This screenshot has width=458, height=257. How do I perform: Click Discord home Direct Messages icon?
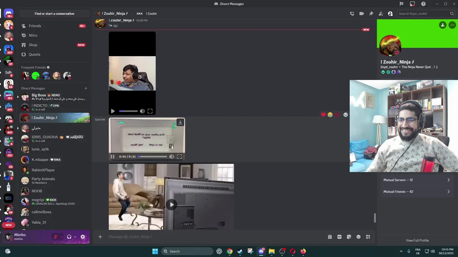9,14
